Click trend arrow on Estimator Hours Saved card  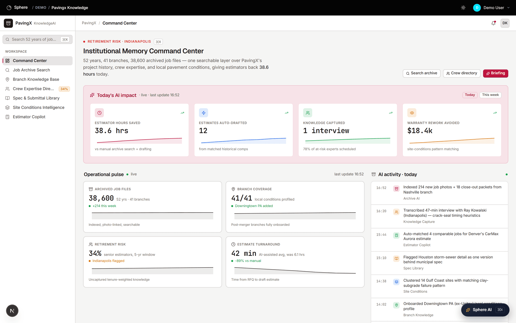(182, 113)
